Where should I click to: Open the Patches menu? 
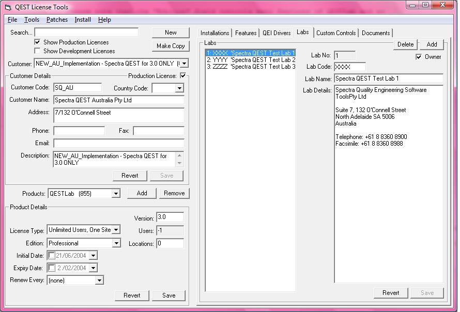coord(57,20)
